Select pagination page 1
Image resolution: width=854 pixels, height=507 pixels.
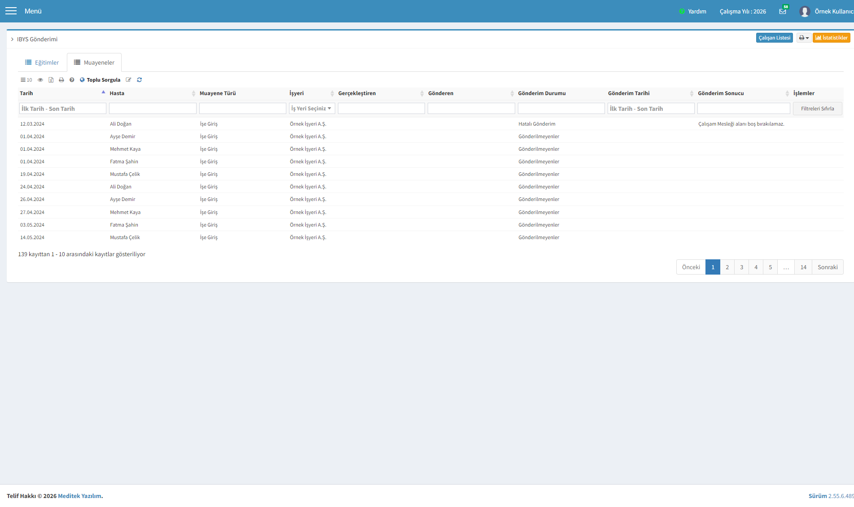(713, 267)
